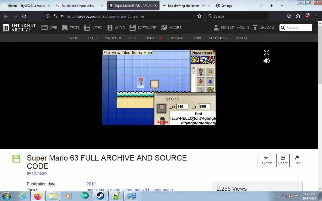Open the PROJECTS link

(x=113, y=38)
